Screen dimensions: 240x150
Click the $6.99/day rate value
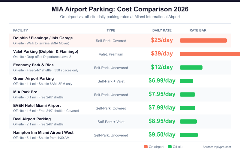[x=162, y=81]
